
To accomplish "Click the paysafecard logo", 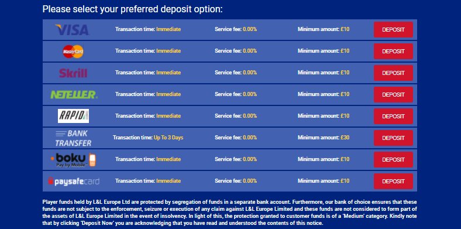I will coord(74,181).
